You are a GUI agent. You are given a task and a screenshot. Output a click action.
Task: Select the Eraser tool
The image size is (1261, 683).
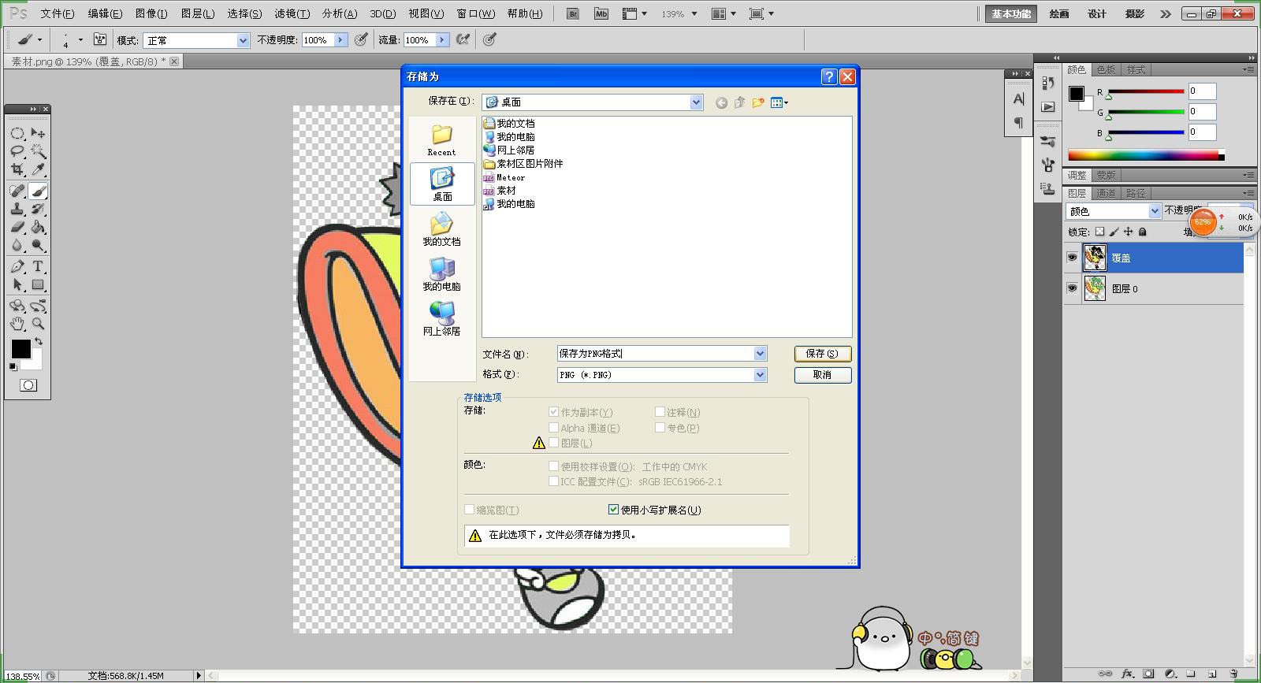[x=17, y=227]
